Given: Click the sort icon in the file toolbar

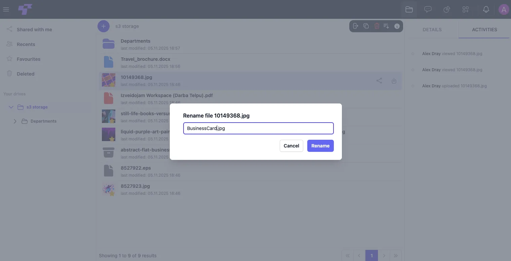Looking at the screenshot, I should [x=386, y=26].
